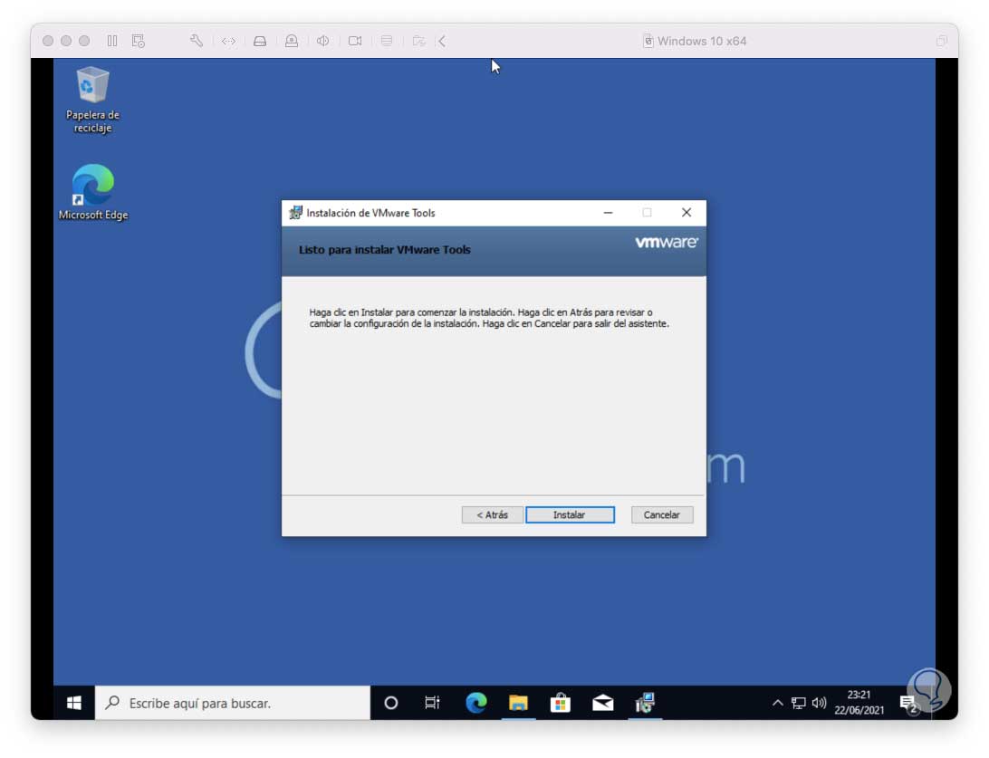Viewport: 989px width, 758px height.
Task: Click Cancelar to exit the installer
Action: pyautogui.click(x=662, y=514)
